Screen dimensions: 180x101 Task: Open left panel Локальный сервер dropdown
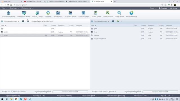coord(10,21)
